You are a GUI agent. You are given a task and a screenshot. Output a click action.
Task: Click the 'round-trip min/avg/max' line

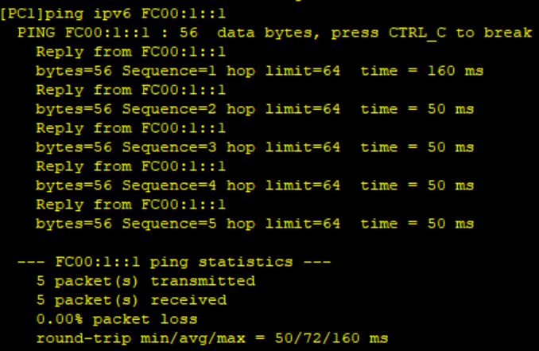click(x=211, y=338)
